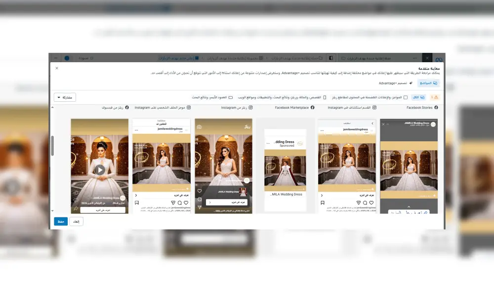Click heart icon in Instagram Reels preview
The height and width of the screenshot is (282, 494).
tap(200, 191)
